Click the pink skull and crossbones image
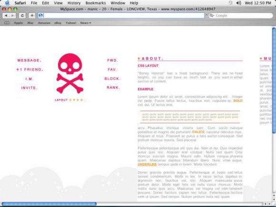Image resolution: width=276 pixels, height=207 pixels. [70, 73]
